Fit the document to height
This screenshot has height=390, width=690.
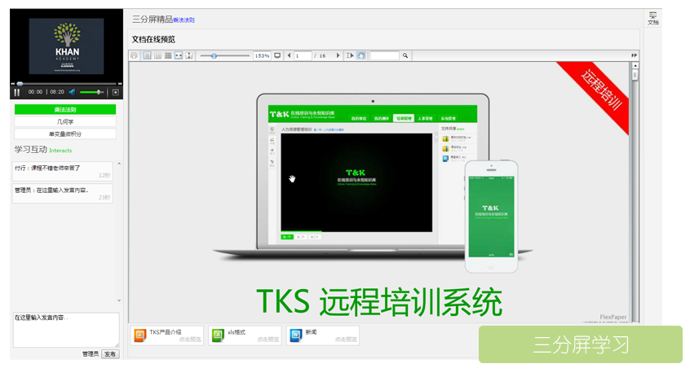click(189, 56)
